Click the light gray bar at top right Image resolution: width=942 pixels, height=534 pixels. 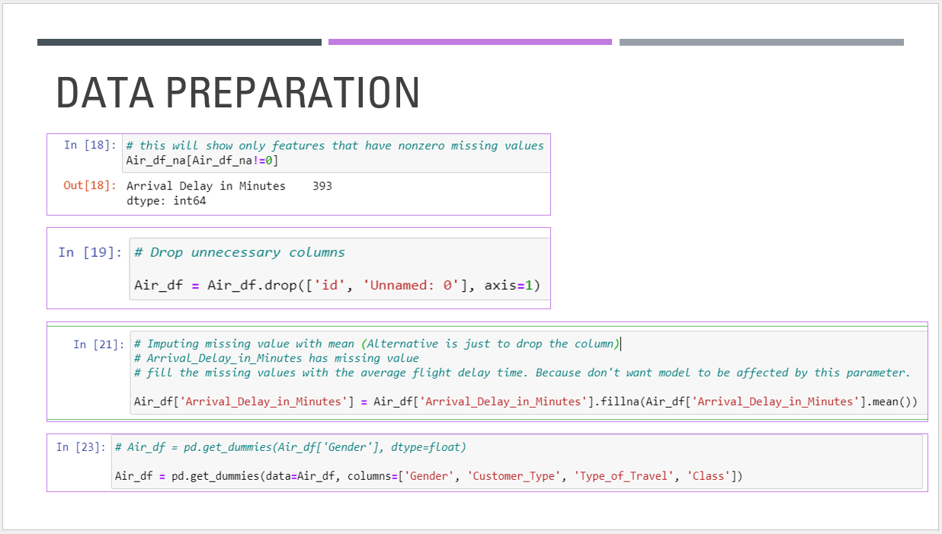(761, 43)
